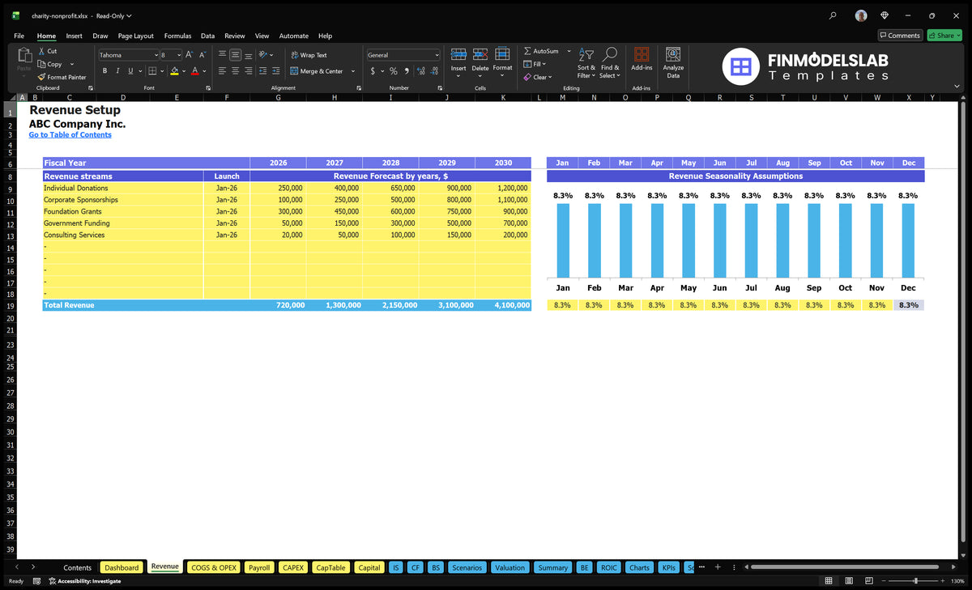Screen dimensions: 972x590
Task: Toggle Center horizontal alignment
Action: point(235,71)
